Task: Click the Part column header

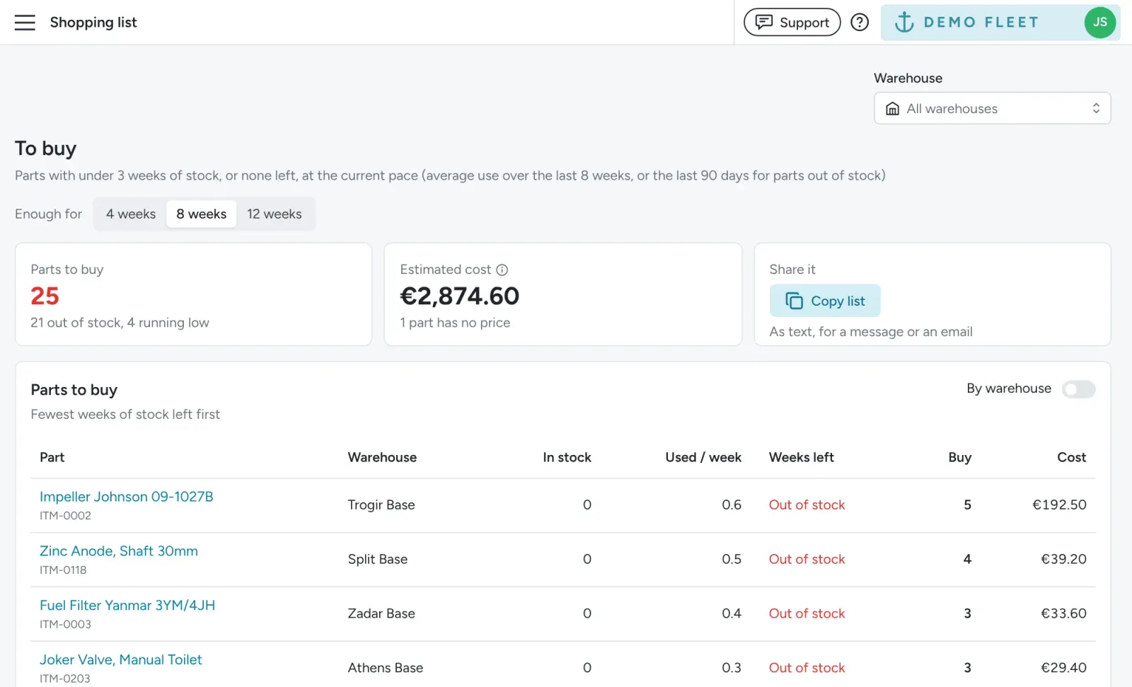Action: 52,457
